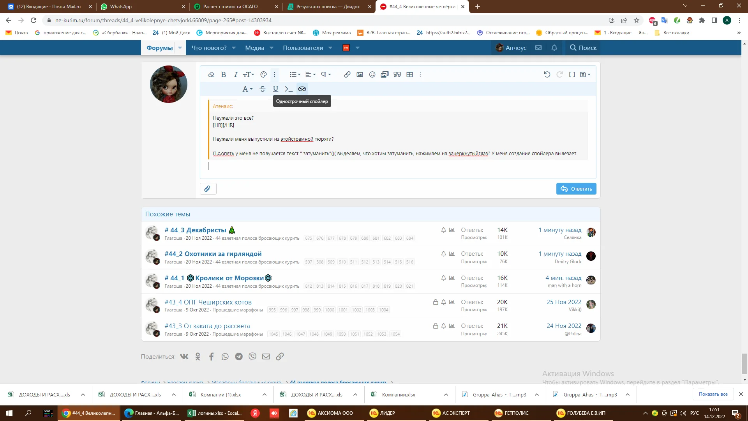The height and width of the screenshot is (421, 748).
Task: Open the smiley emoji picker
Action: click(372, 74)
